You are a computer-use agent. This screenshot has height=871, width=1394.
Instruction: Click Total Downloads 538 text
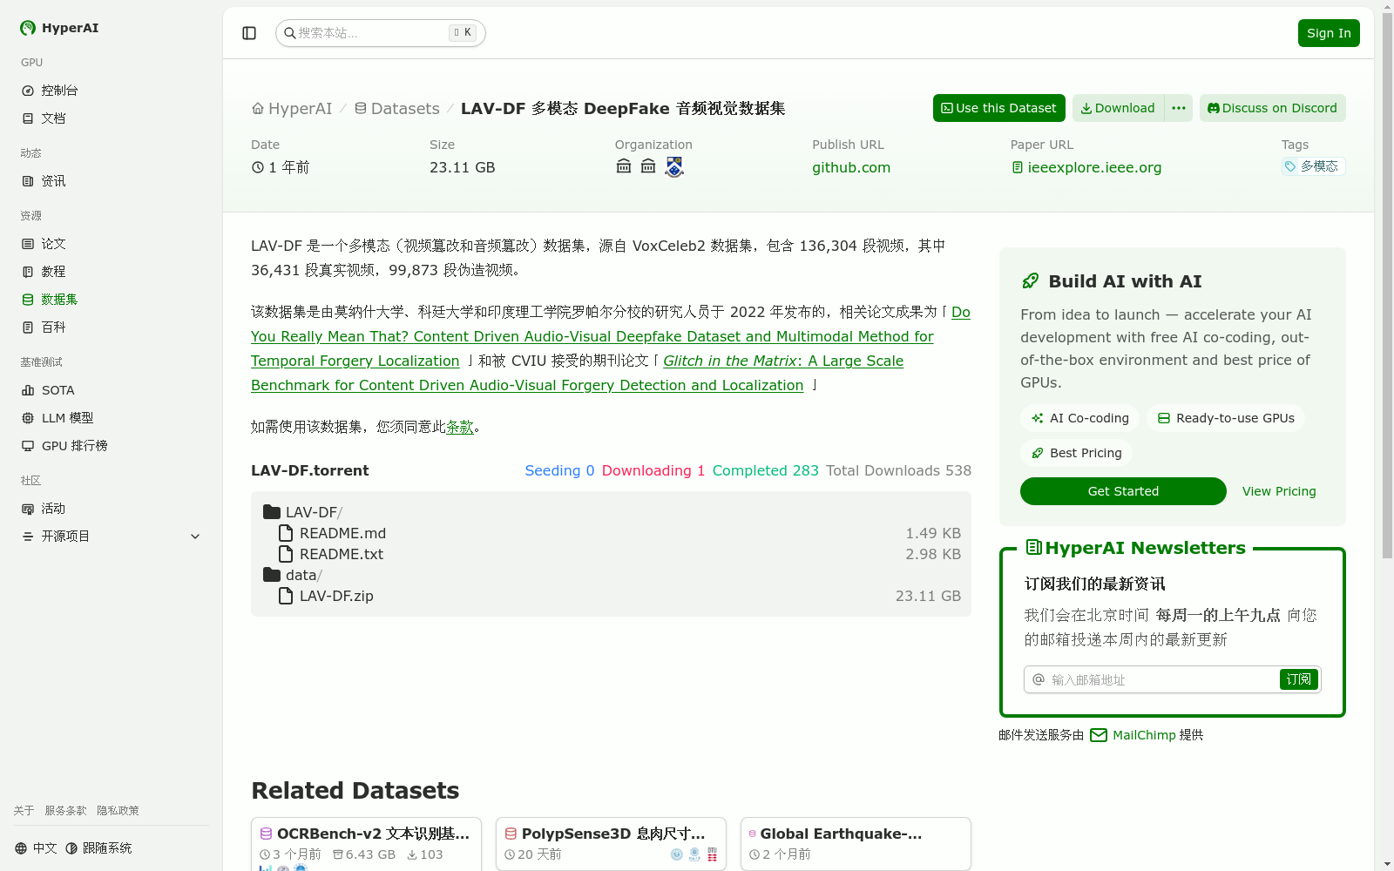(x=898, y=470)
